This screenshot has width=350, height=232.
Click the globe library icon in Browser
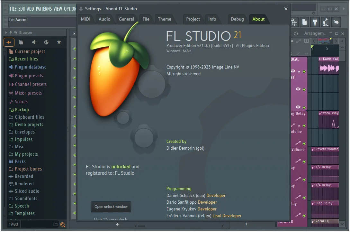46,42
